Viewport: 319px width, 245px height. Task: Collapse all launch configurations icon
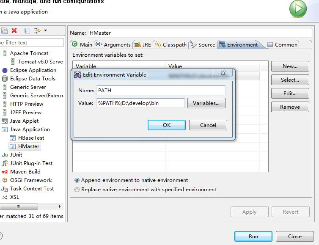coord(27,31)
